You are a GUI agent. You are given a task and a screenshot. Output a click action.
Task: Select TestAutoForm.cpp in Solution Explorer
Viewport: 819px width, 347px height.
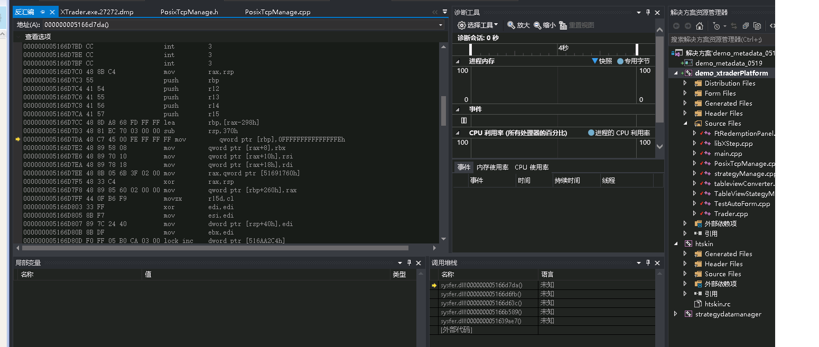(x=742, y=203)
